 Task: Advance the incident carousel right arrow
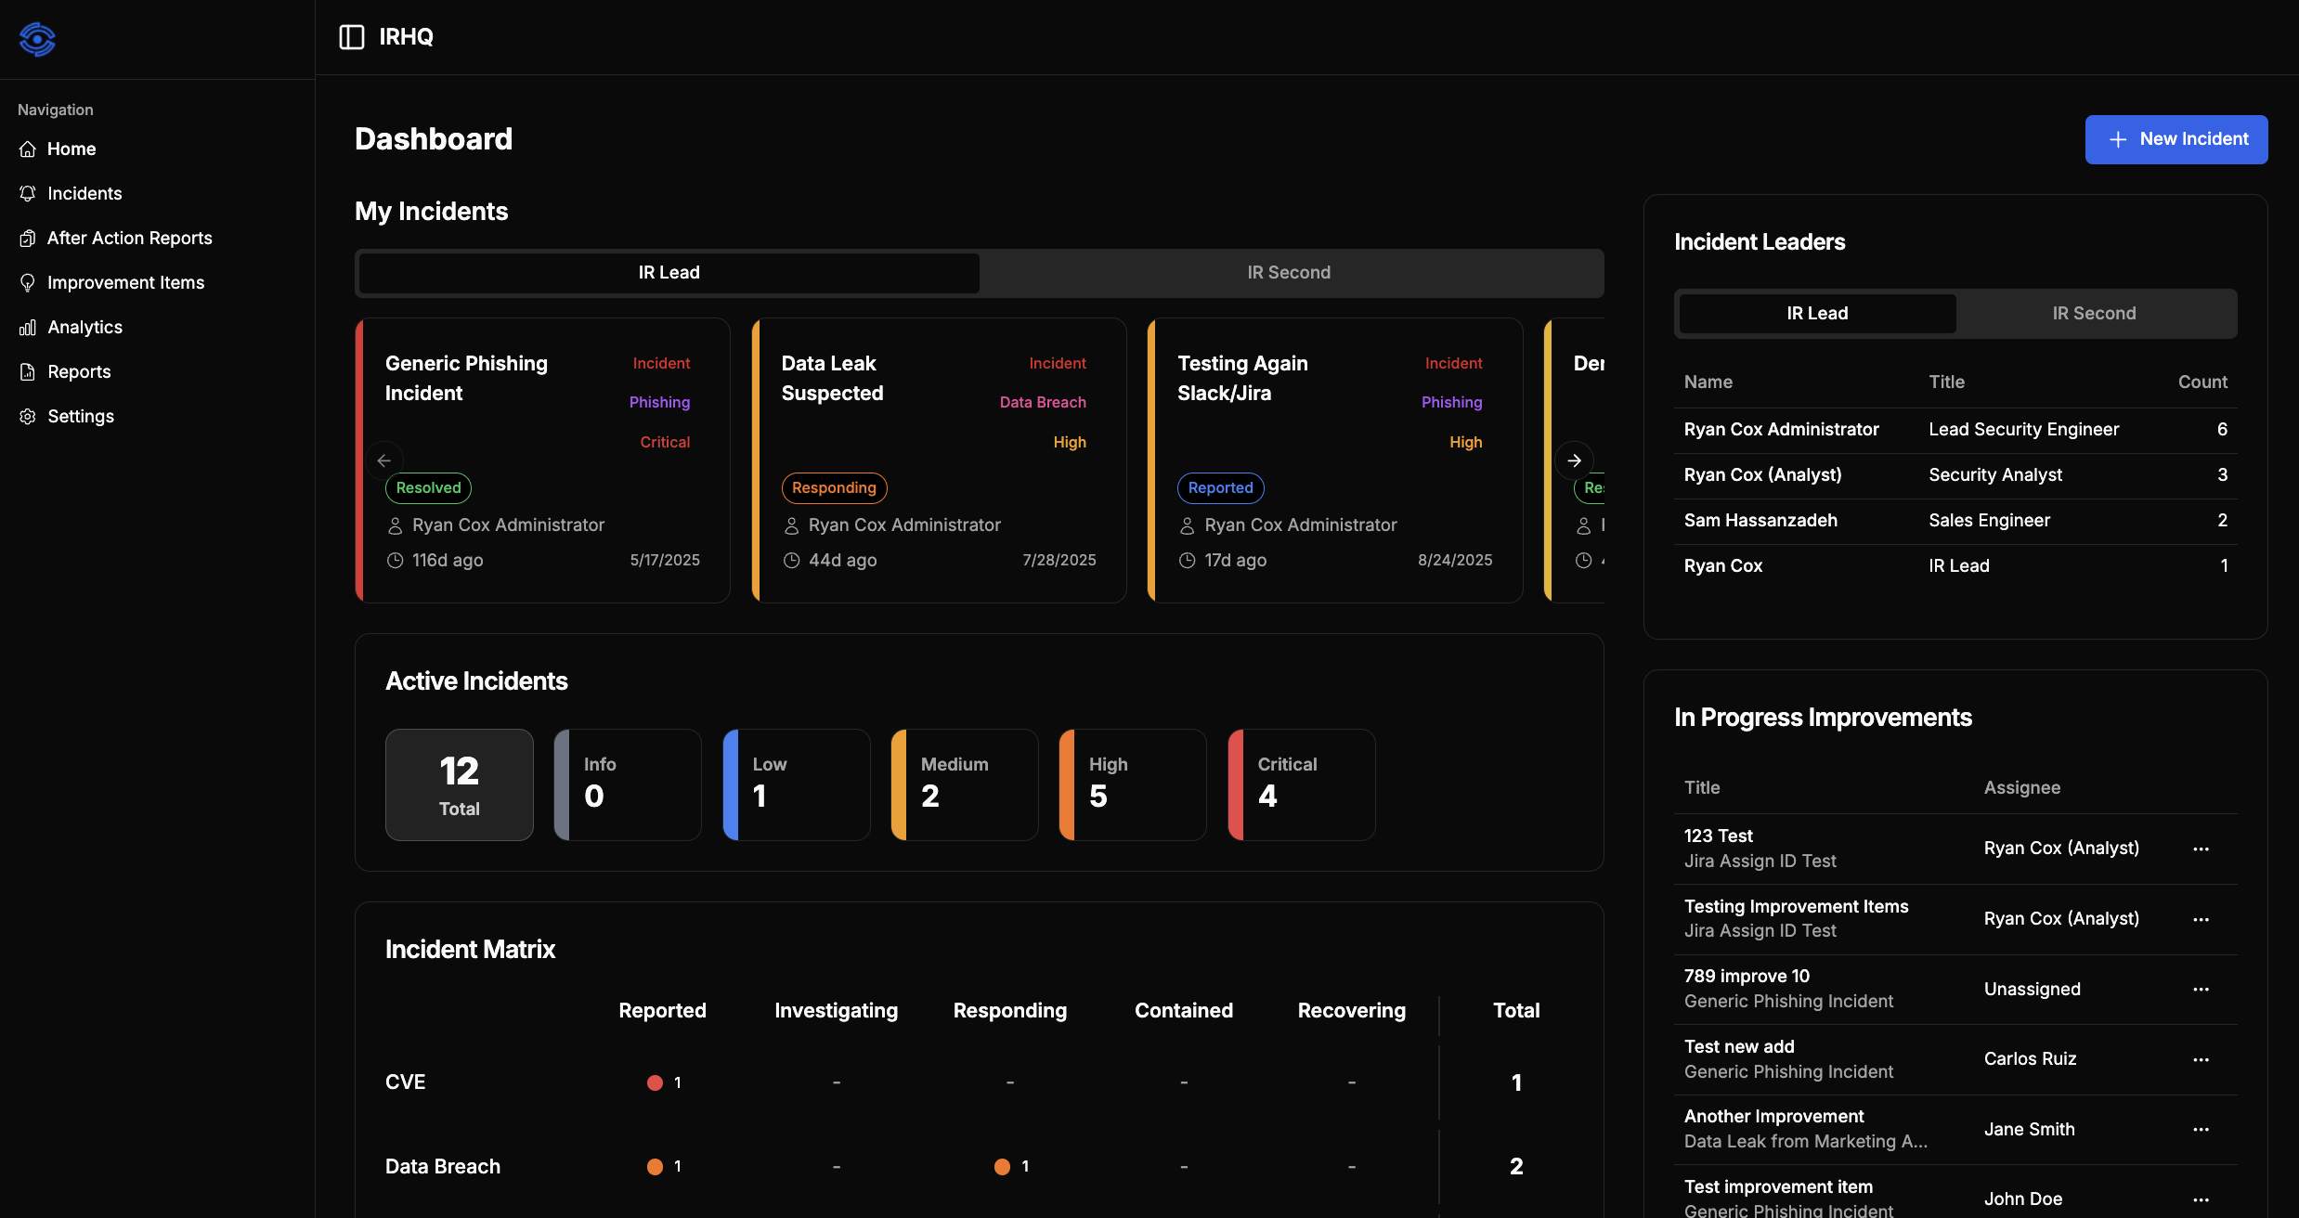coord(1574,460)
